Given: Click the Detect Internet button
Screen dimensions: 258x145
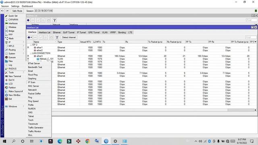Looking at the screenshot, I should point(69,37).
